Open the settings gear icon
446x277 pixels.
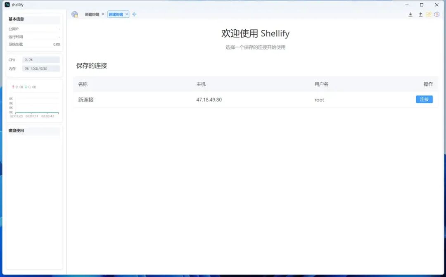(x=437, y=14)
